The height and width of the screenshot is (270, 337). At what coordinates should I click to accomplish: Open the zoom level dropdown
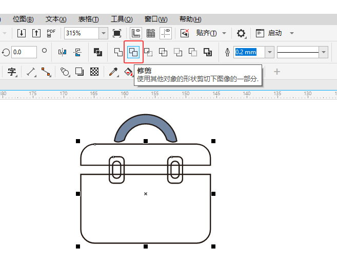pos(103,33)
